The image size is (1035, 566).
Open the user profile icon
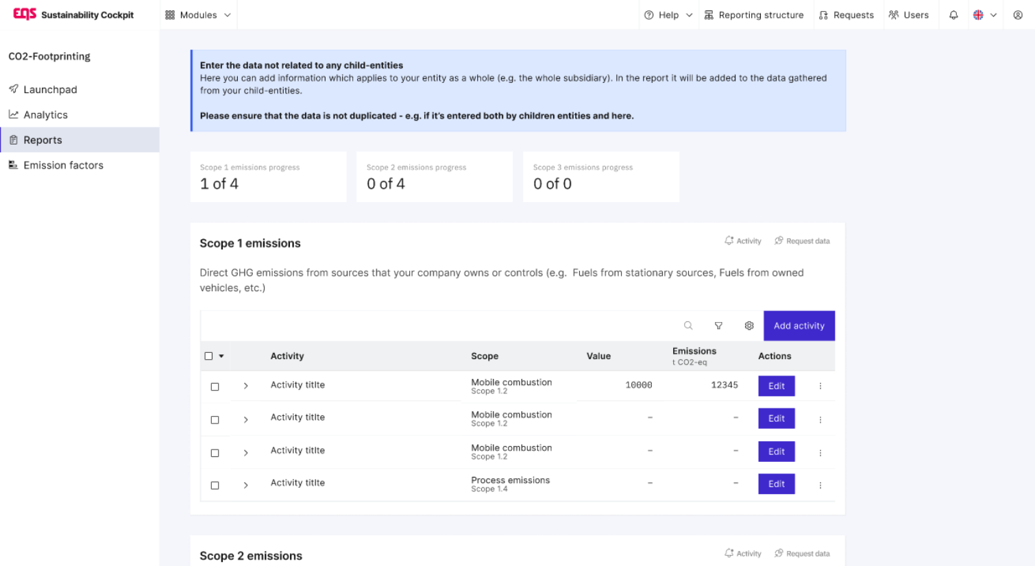[x=1018, y=15]
